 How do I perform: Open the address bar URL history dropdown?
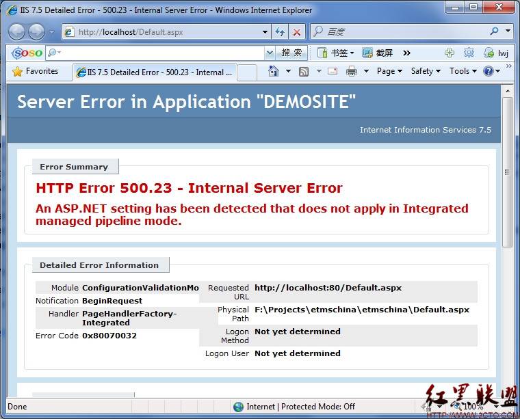coord(265,32)
